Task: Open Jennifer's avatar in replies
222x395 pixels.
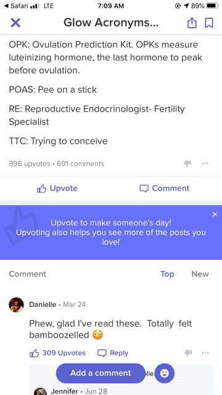Action: click(40, 391)
